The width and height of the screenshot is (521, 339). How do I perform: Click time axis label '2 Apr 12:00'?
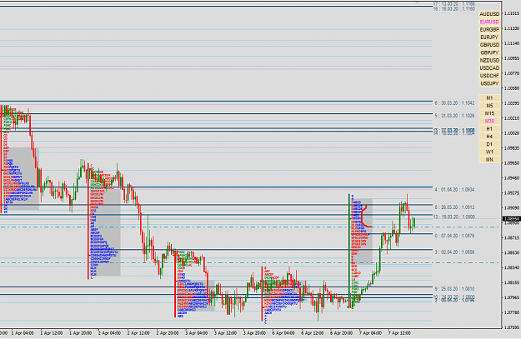(x=138, y=332)
